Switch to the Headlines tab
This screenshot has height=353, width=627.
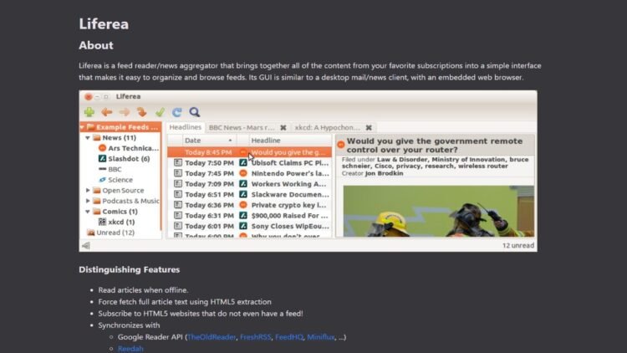tap(185, 127)
